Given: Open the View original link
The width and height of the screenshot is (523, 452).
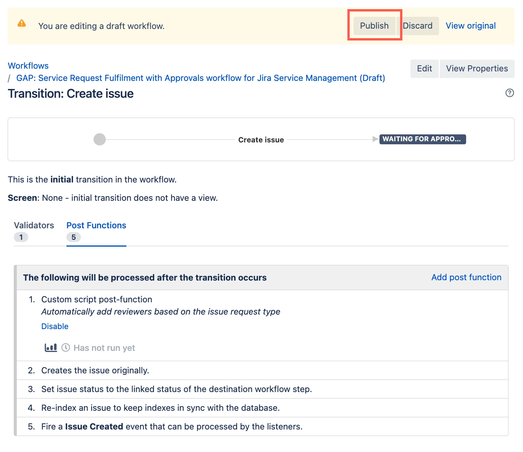Looking at the screenshot, I should [x=471, y=26].
